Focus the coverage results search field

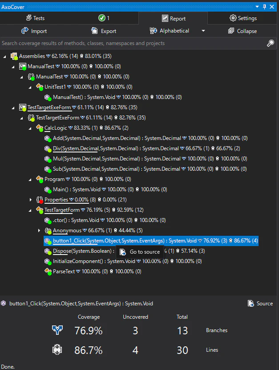pos(133,43)
